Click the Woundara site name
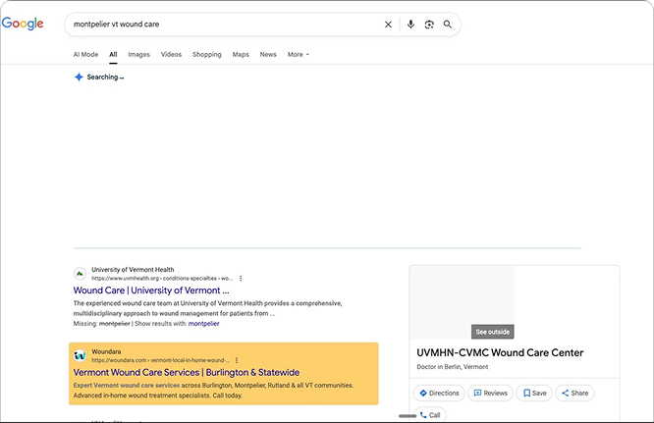The image size is (654, 423). point(106,351)
